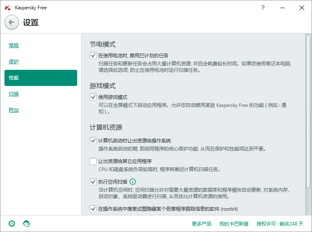Open the 我的卡巴斯基 link
Screen dimensions: 312x232
tap(234, 224)
